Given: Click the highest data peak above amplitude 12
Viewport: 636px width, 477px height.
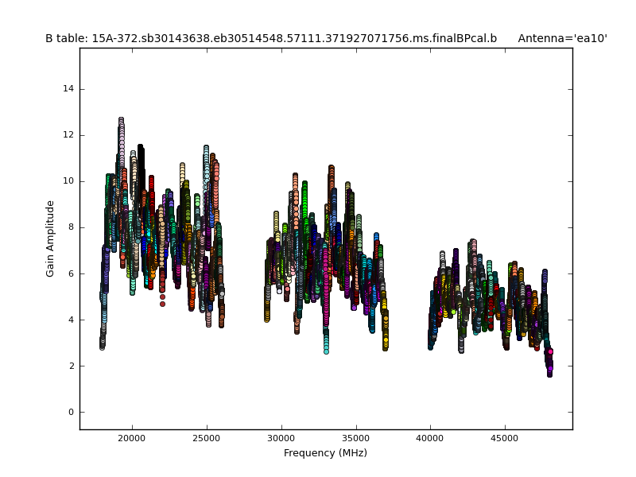Looking at the screenshot, I should (x=121, y=120).
